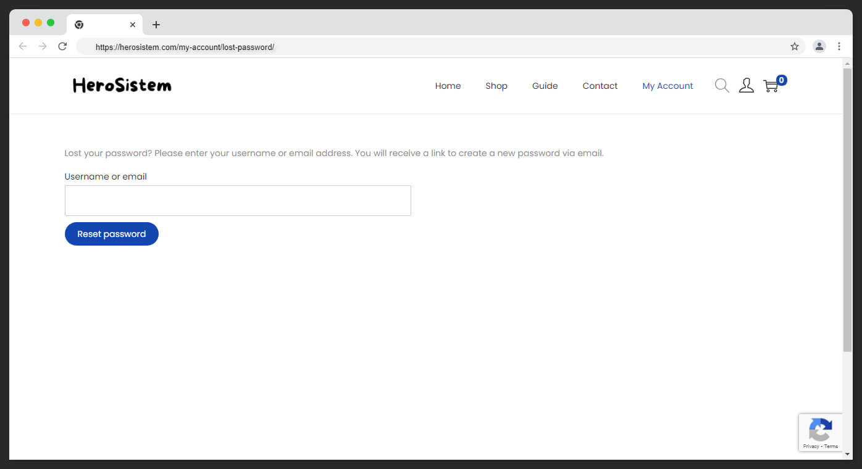This screenshot has width=862, height=469.
Task: Click the browser address bar URL
Action: (185, 47)
